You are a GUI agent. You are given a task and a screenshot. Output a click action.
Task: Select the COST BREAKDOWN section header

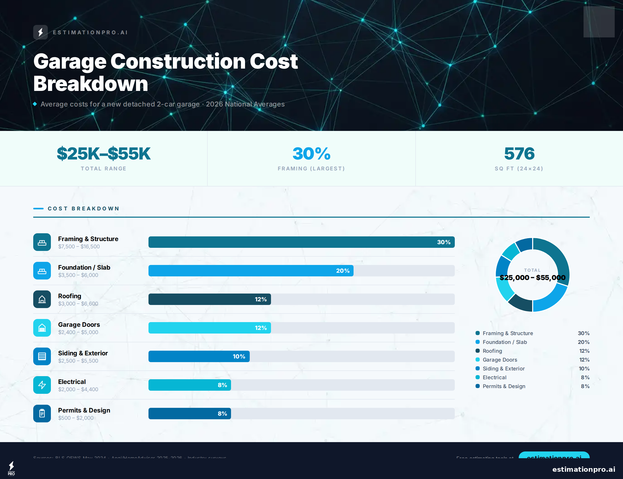pos(83,208)
